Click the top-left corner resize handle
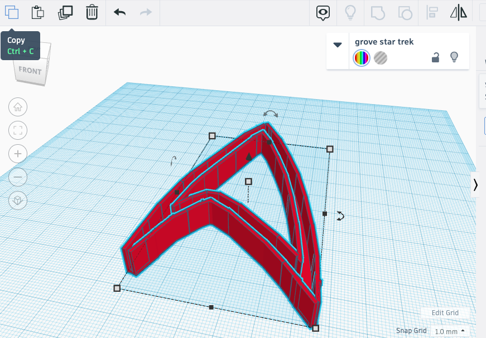486x338 pixels. click(212, 136)
